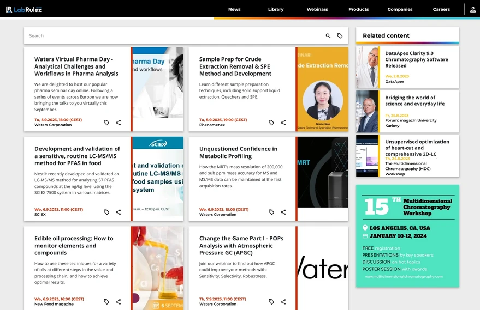
Task: Open Waters Virtual Pharma Day webinar title
Action: pyautogui.click(x=76, y=66)
